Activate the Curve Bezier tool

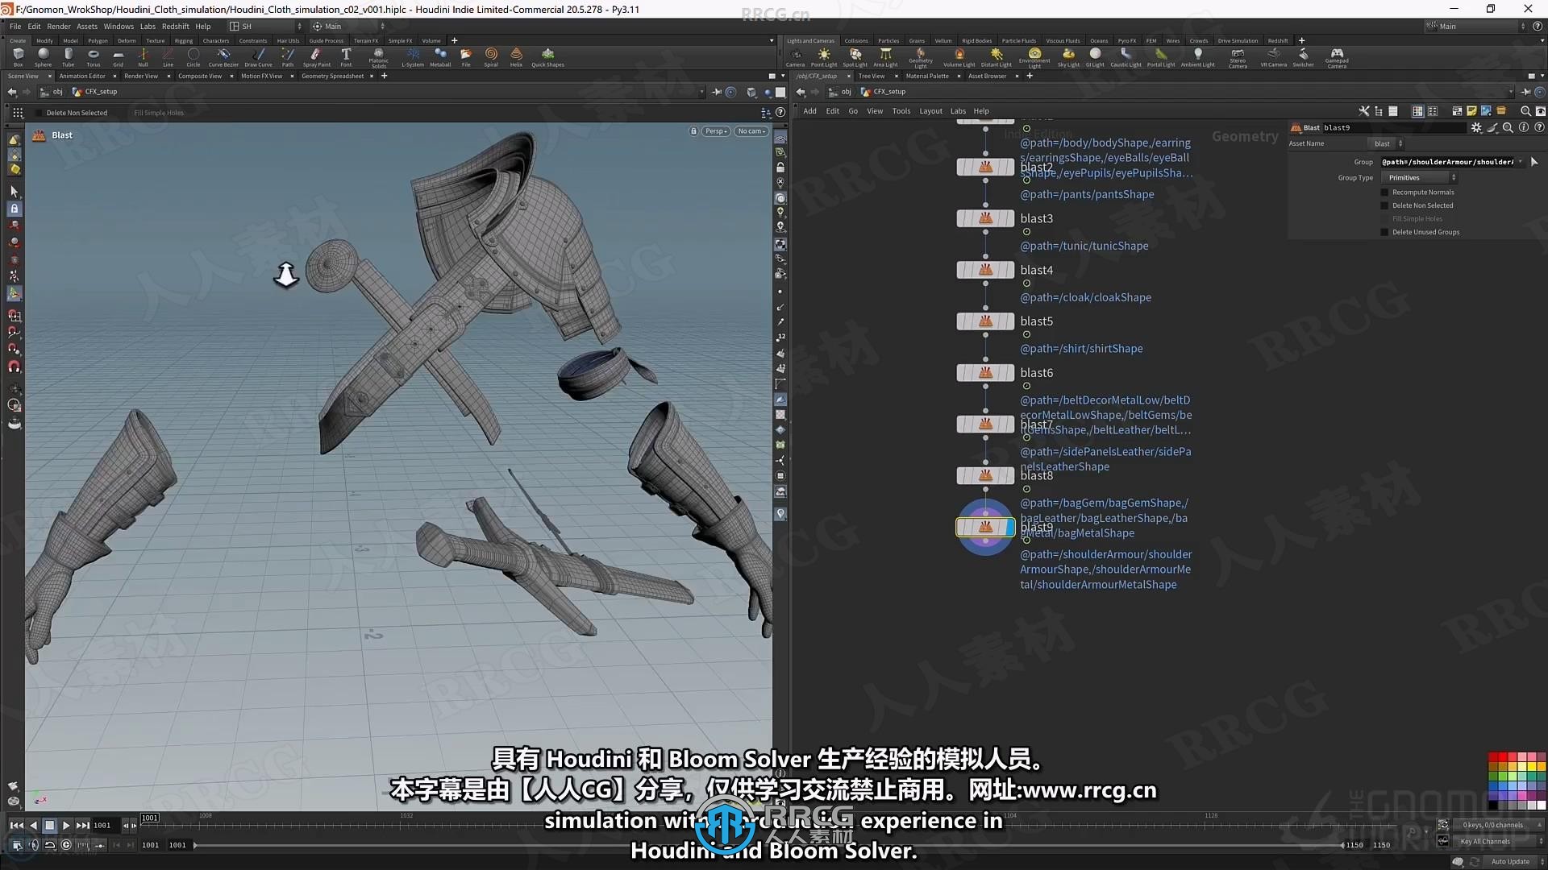(223, 57)
